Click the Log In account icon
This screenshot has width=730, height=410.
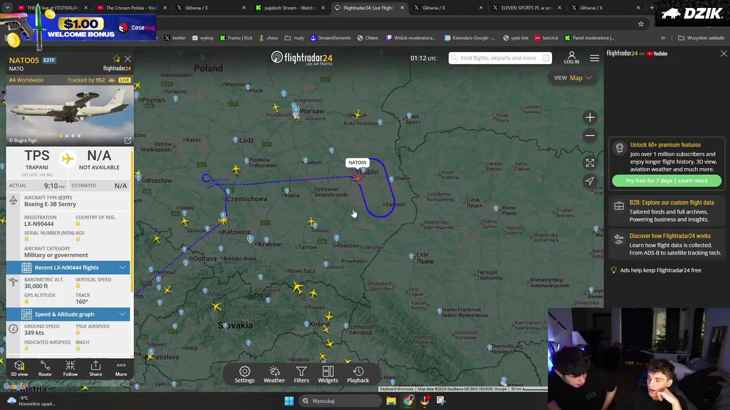(x=571, y=58)
